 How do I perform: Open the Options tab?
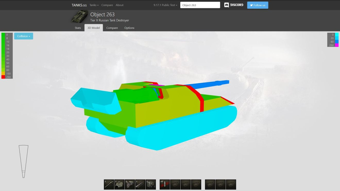coord(129,28)
